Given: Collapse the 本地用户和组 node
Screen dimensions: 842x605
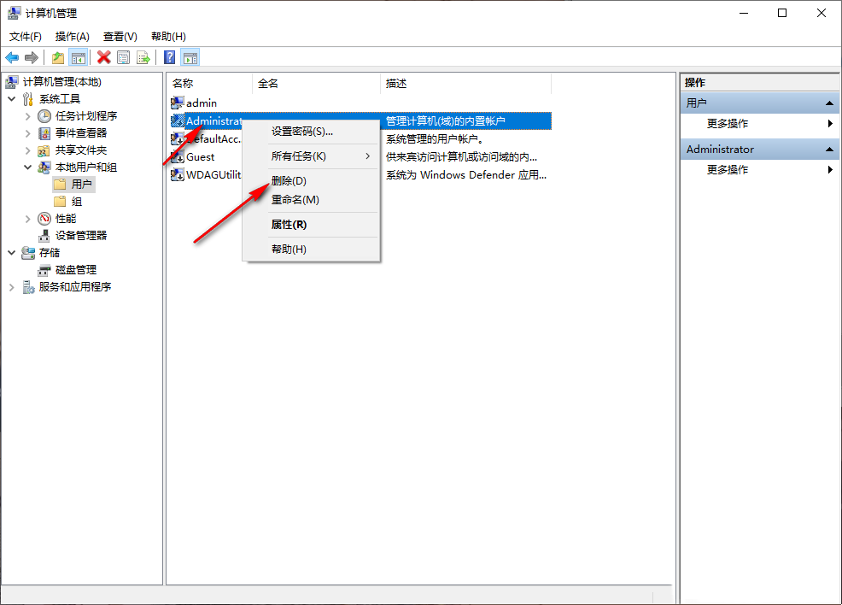Looking at the screenshot, I should click(28, 167).
